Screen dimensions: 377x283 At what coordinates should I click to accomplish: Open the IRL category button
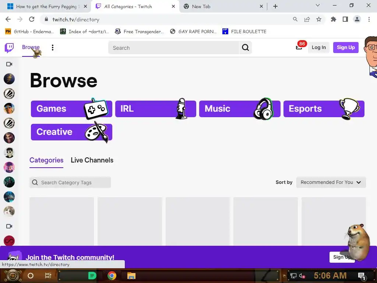coord(156,109)
